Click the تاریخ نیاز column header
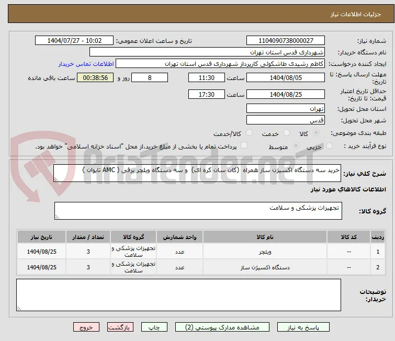Viewport: 395px width, 341px height. pos(41,237)
